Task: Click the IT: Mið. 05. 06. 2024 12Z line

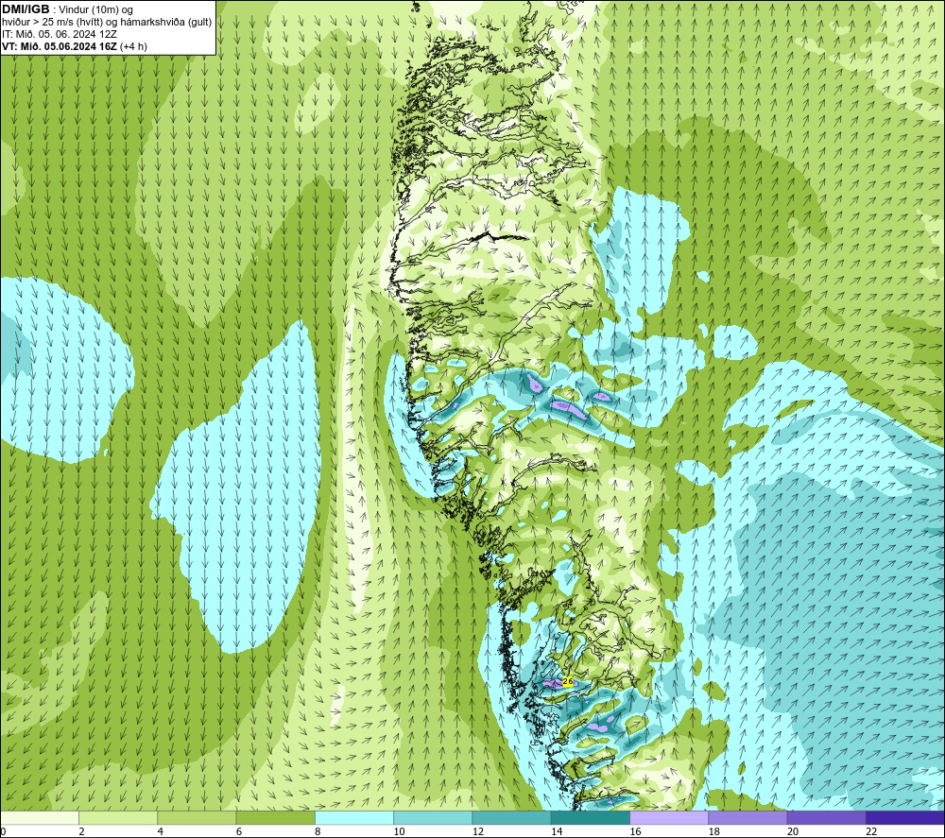Action: [x=59, y=34]
